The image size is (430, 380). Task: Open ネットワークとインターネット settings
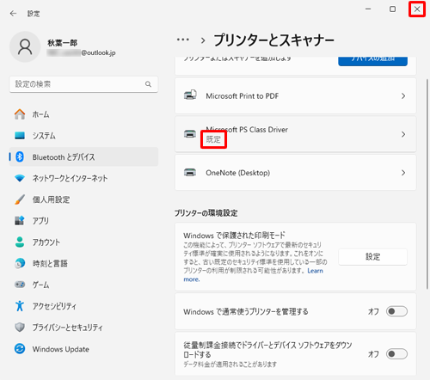[83, 178]
